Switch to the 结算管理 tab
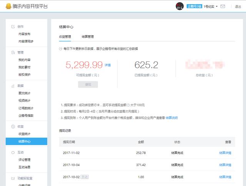The width and height of the screenshot is (246, 186). click(88, 37)
